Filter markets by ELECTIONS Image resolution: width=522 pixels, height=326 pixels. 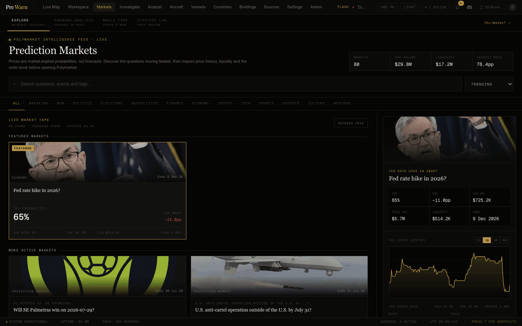[112, 104]
